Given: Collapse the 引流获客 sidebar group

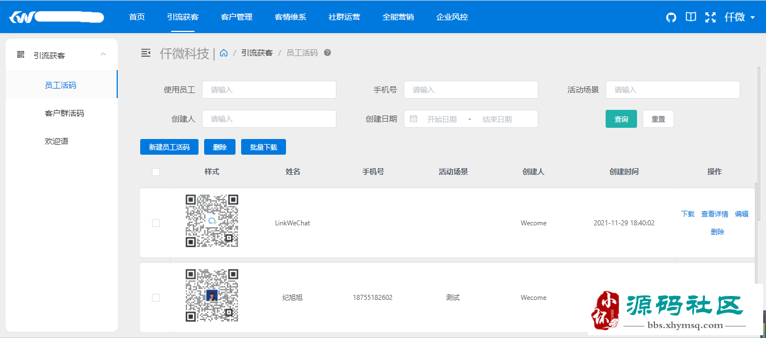Looking at the screenshot, I should click(x=103, y=54).
